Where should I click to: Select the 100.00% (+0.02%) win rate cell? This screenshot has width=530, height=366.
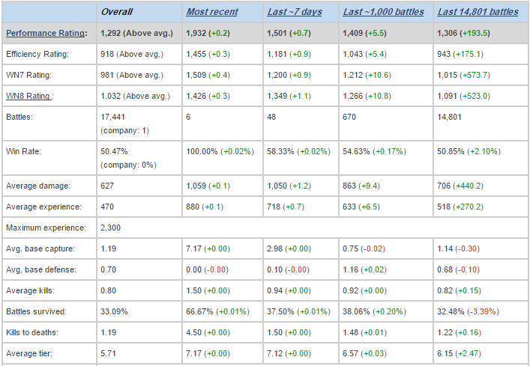click(x=220, y=151)
